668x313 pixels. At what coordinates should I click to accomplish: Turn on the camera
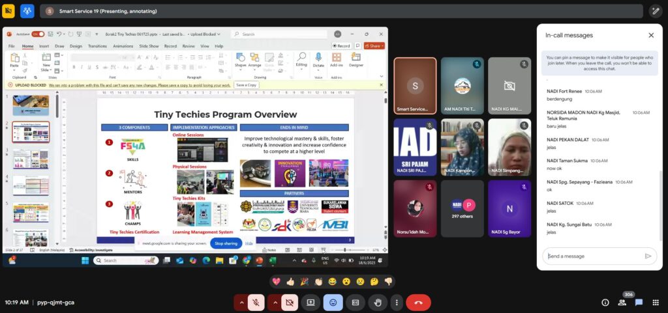[x=290, y=302]
